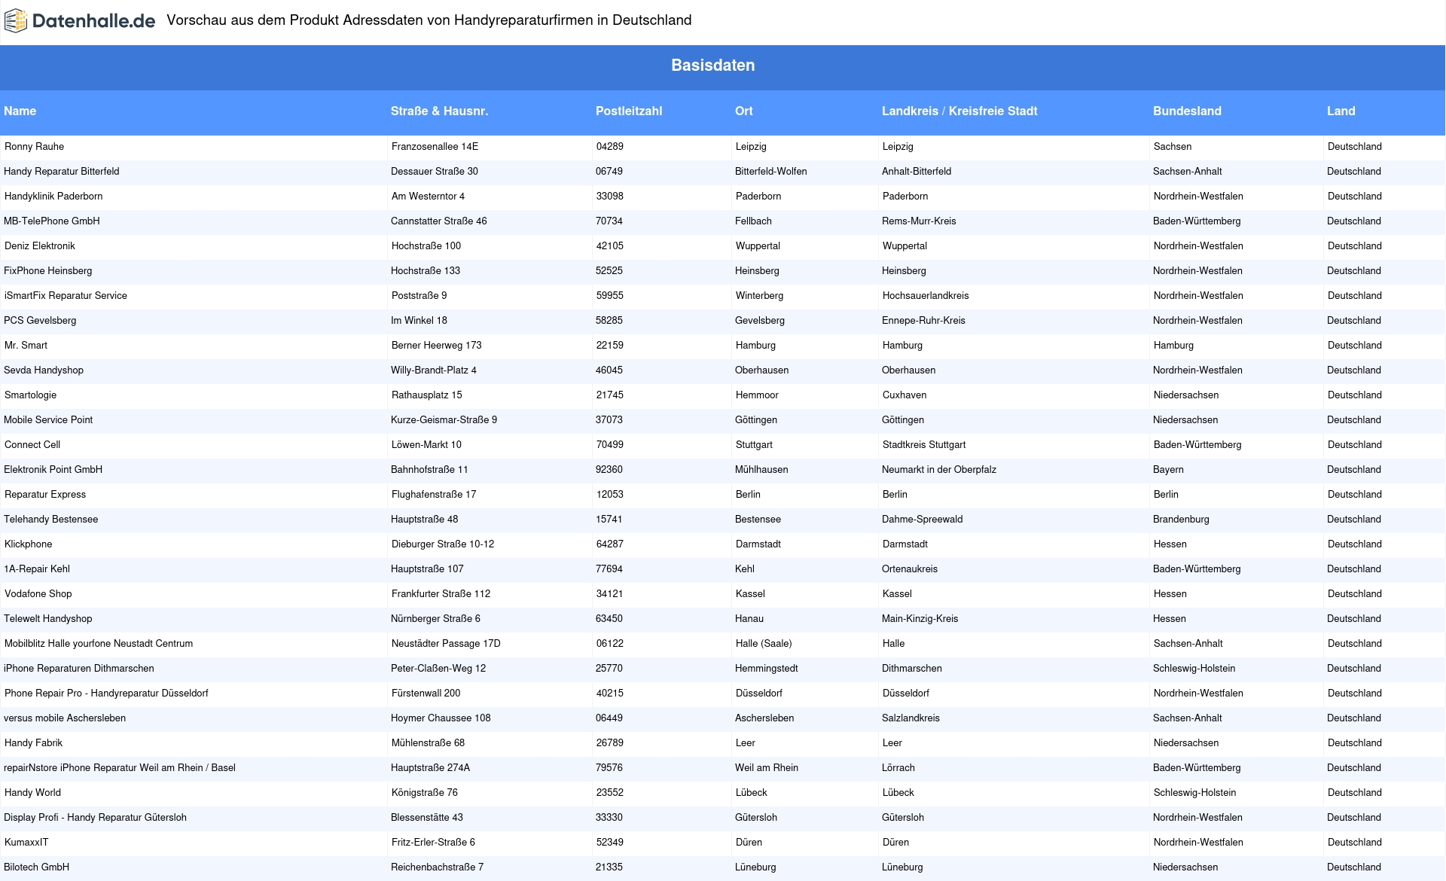
Task: Select the Straße & Hausnr. column header
Action: [439, 111]
